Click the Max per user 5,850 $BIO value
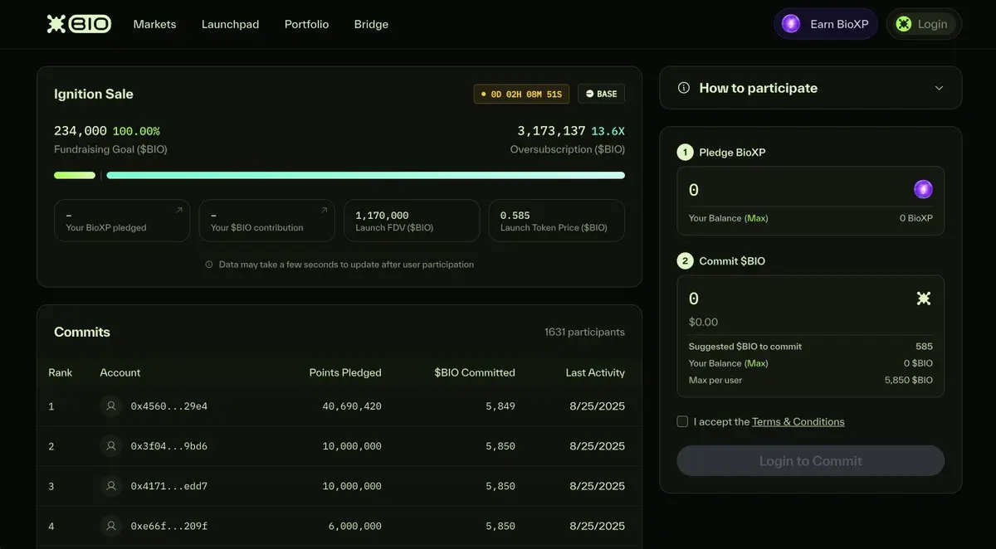The height and width of the screenshot is (549, 996). pyautogui.click(x=909, y=380)
